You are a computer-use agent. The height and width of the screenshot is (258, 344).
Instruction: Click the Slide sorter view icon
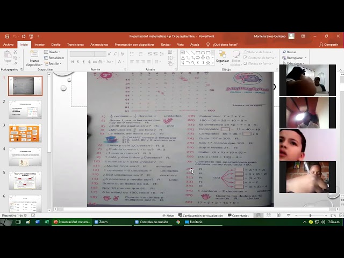tap(269, 216)
